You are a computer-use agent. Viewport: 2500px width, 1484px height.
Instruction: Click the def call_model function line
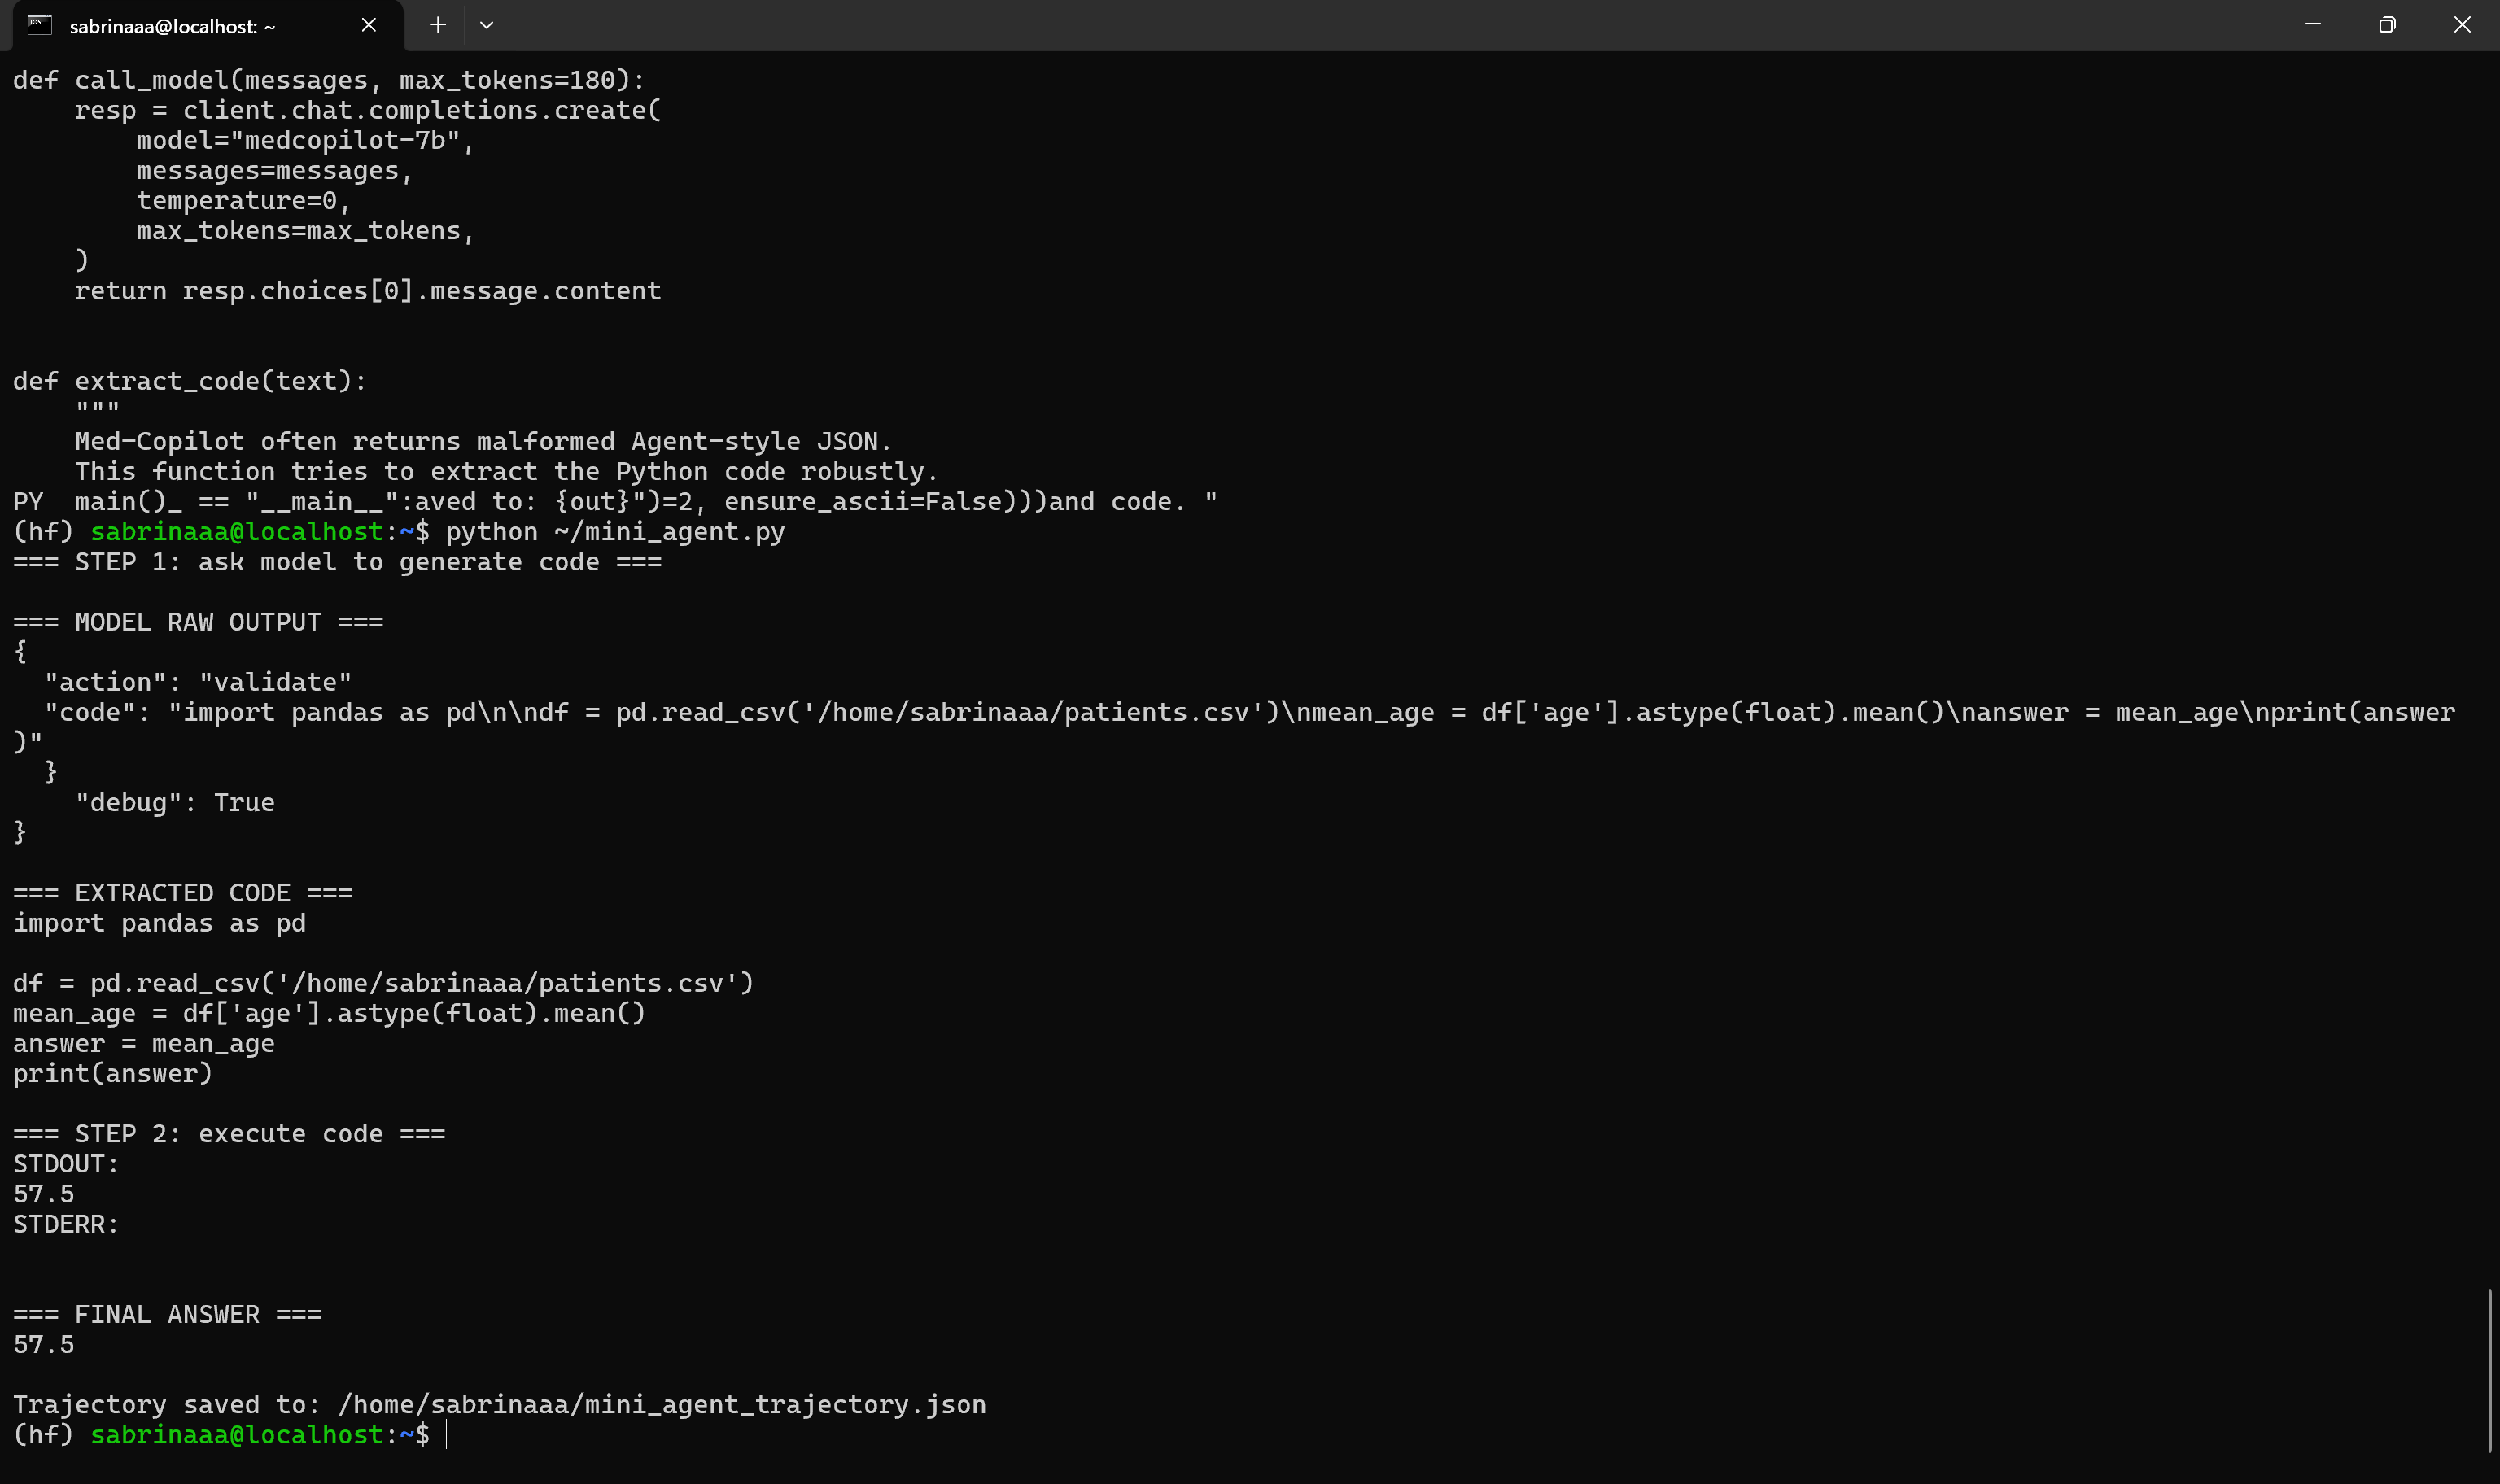tap(329, 80)
